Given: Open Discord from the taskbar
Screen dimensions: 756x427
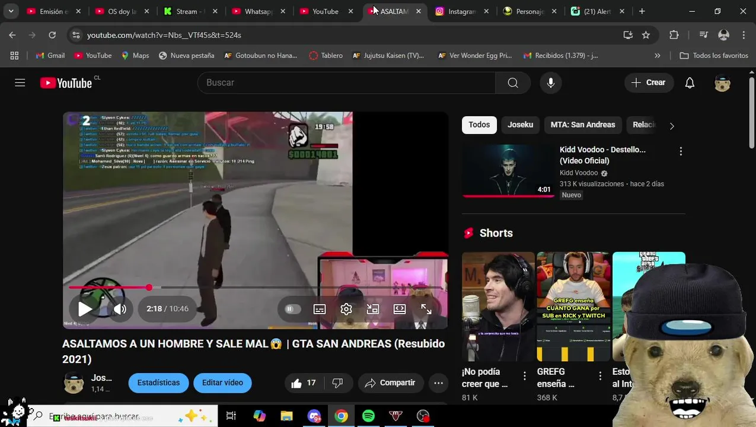Looking at the screenshot, I should pyautogui.click(x=314, y=416).
